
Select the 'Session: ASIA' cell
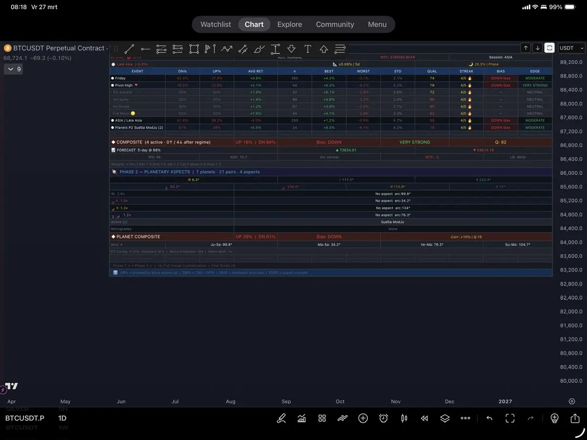tap(501, 57)
